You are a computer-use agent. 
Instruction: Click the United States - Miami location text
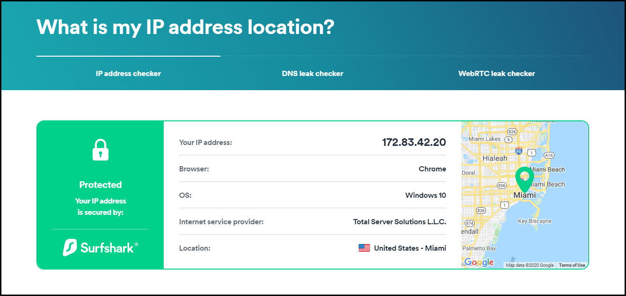pos(410,248)
